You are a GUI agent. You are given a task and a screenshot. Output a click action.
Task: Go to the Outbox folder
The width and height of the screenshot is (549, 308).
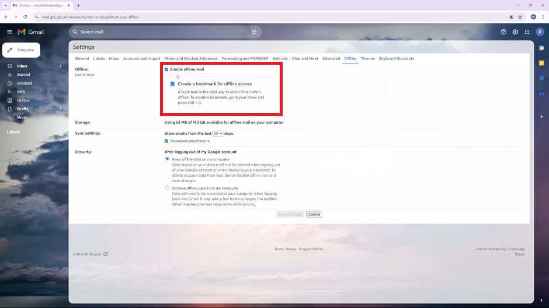(x=23, y=100)
